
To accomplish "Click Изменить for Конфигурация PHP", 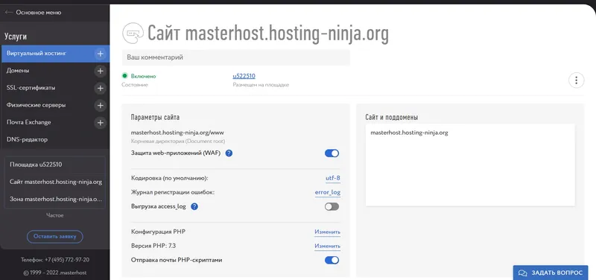I will [x=327, y=232].
